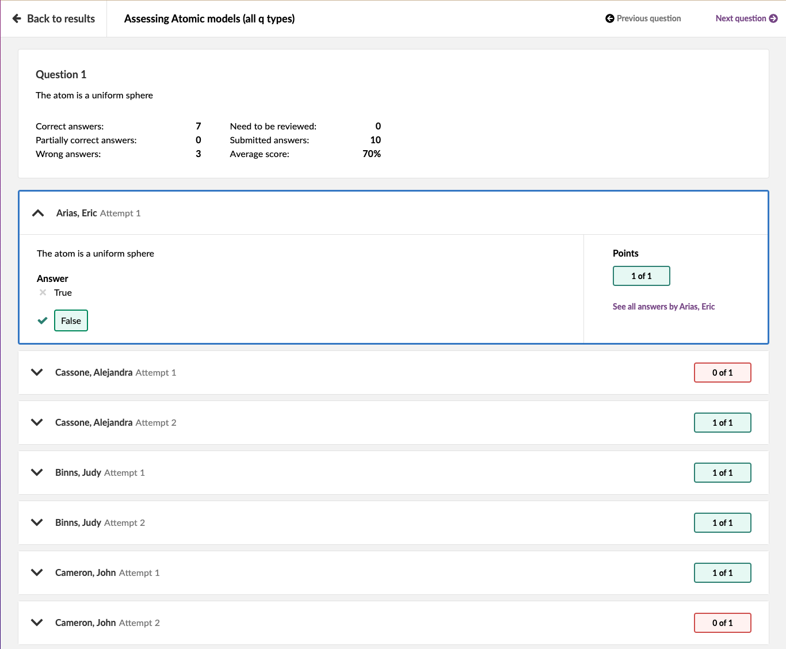786x649 pixels.
Task: Click the gray X beside True
Action: click(x=43, y=292)
